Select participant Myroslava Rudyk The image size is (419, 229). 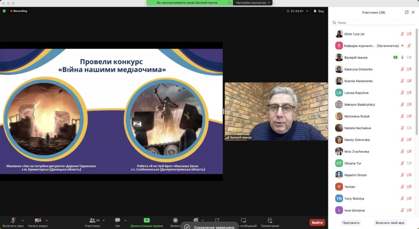pos(373,116)
